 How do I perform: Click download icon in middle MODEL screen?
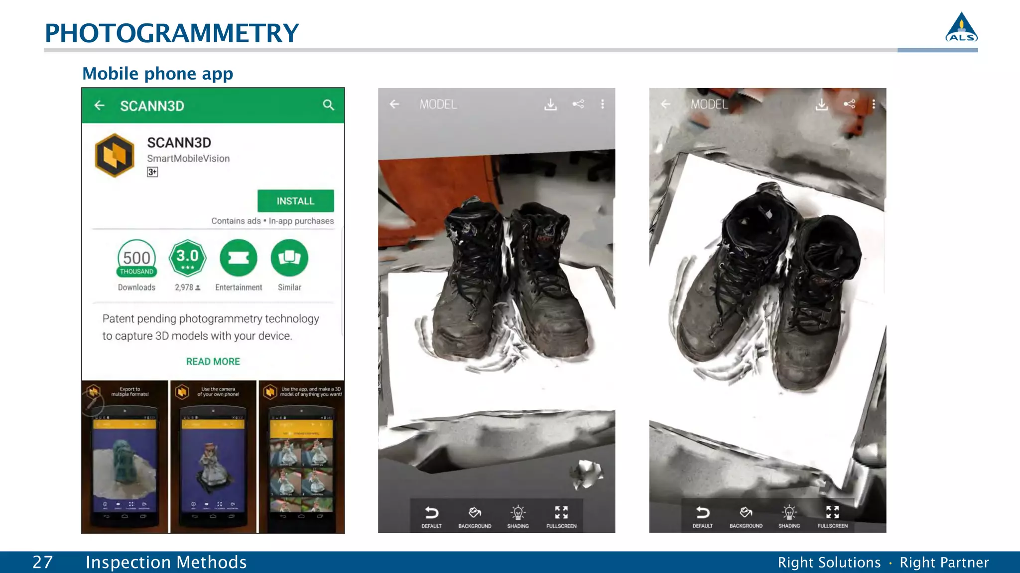tap(550, 104)
